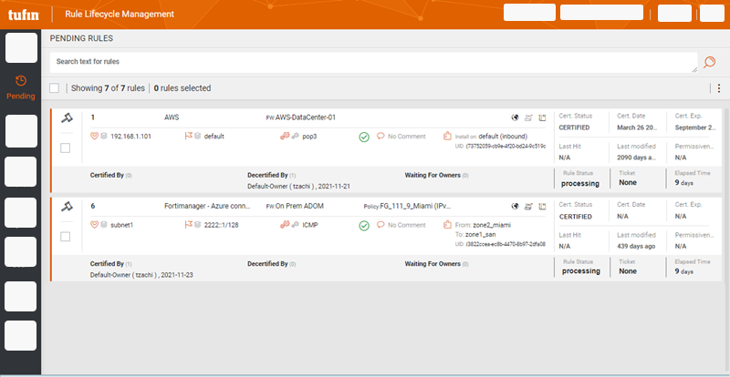Click rightmost header icon on Fortimanager rule 6
This screenshot has height=377, width=730.
coord(542,206)
